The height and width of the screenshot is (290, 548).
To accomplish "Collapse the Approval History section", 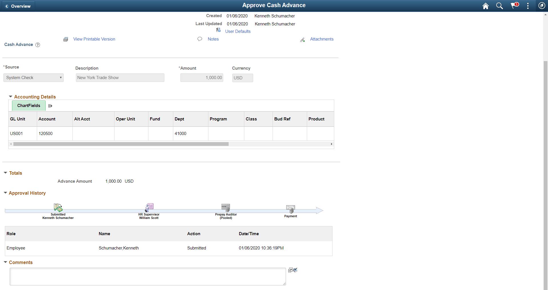I will point(5,193).
